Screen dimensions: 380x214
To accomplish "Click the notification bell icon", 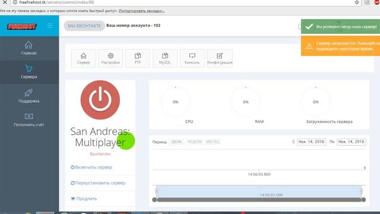I will click(x=299, y=26).
